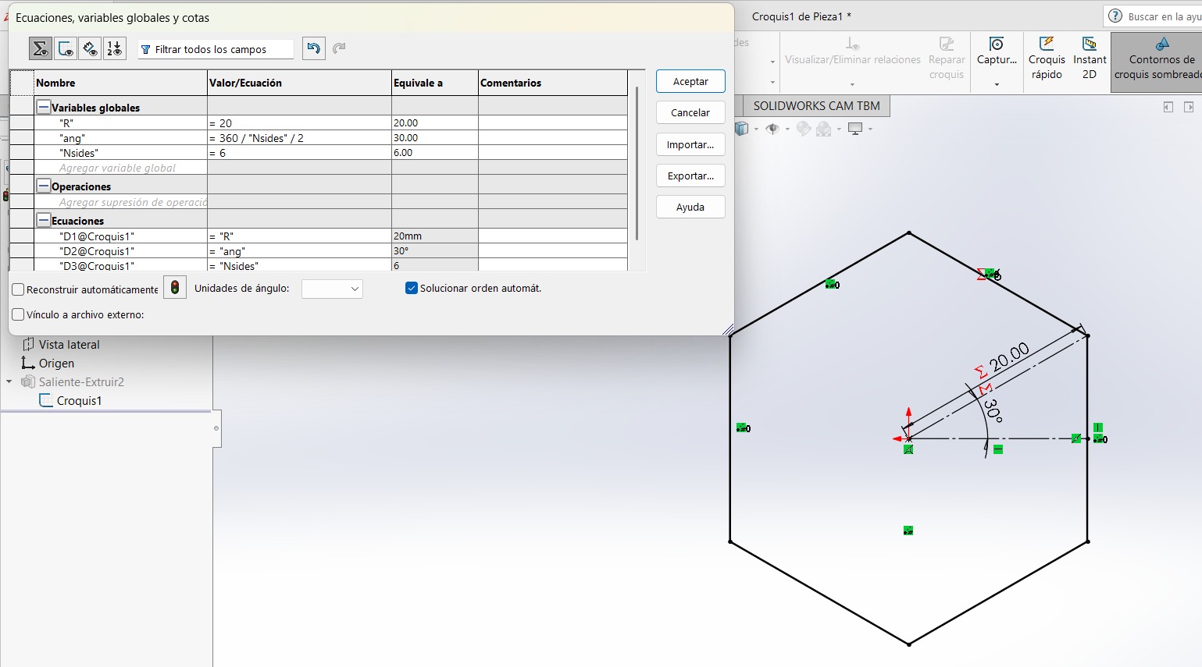The image size is (1202, 667).
Task: Switch to Dimension view icon
Action: click(90, 48)
